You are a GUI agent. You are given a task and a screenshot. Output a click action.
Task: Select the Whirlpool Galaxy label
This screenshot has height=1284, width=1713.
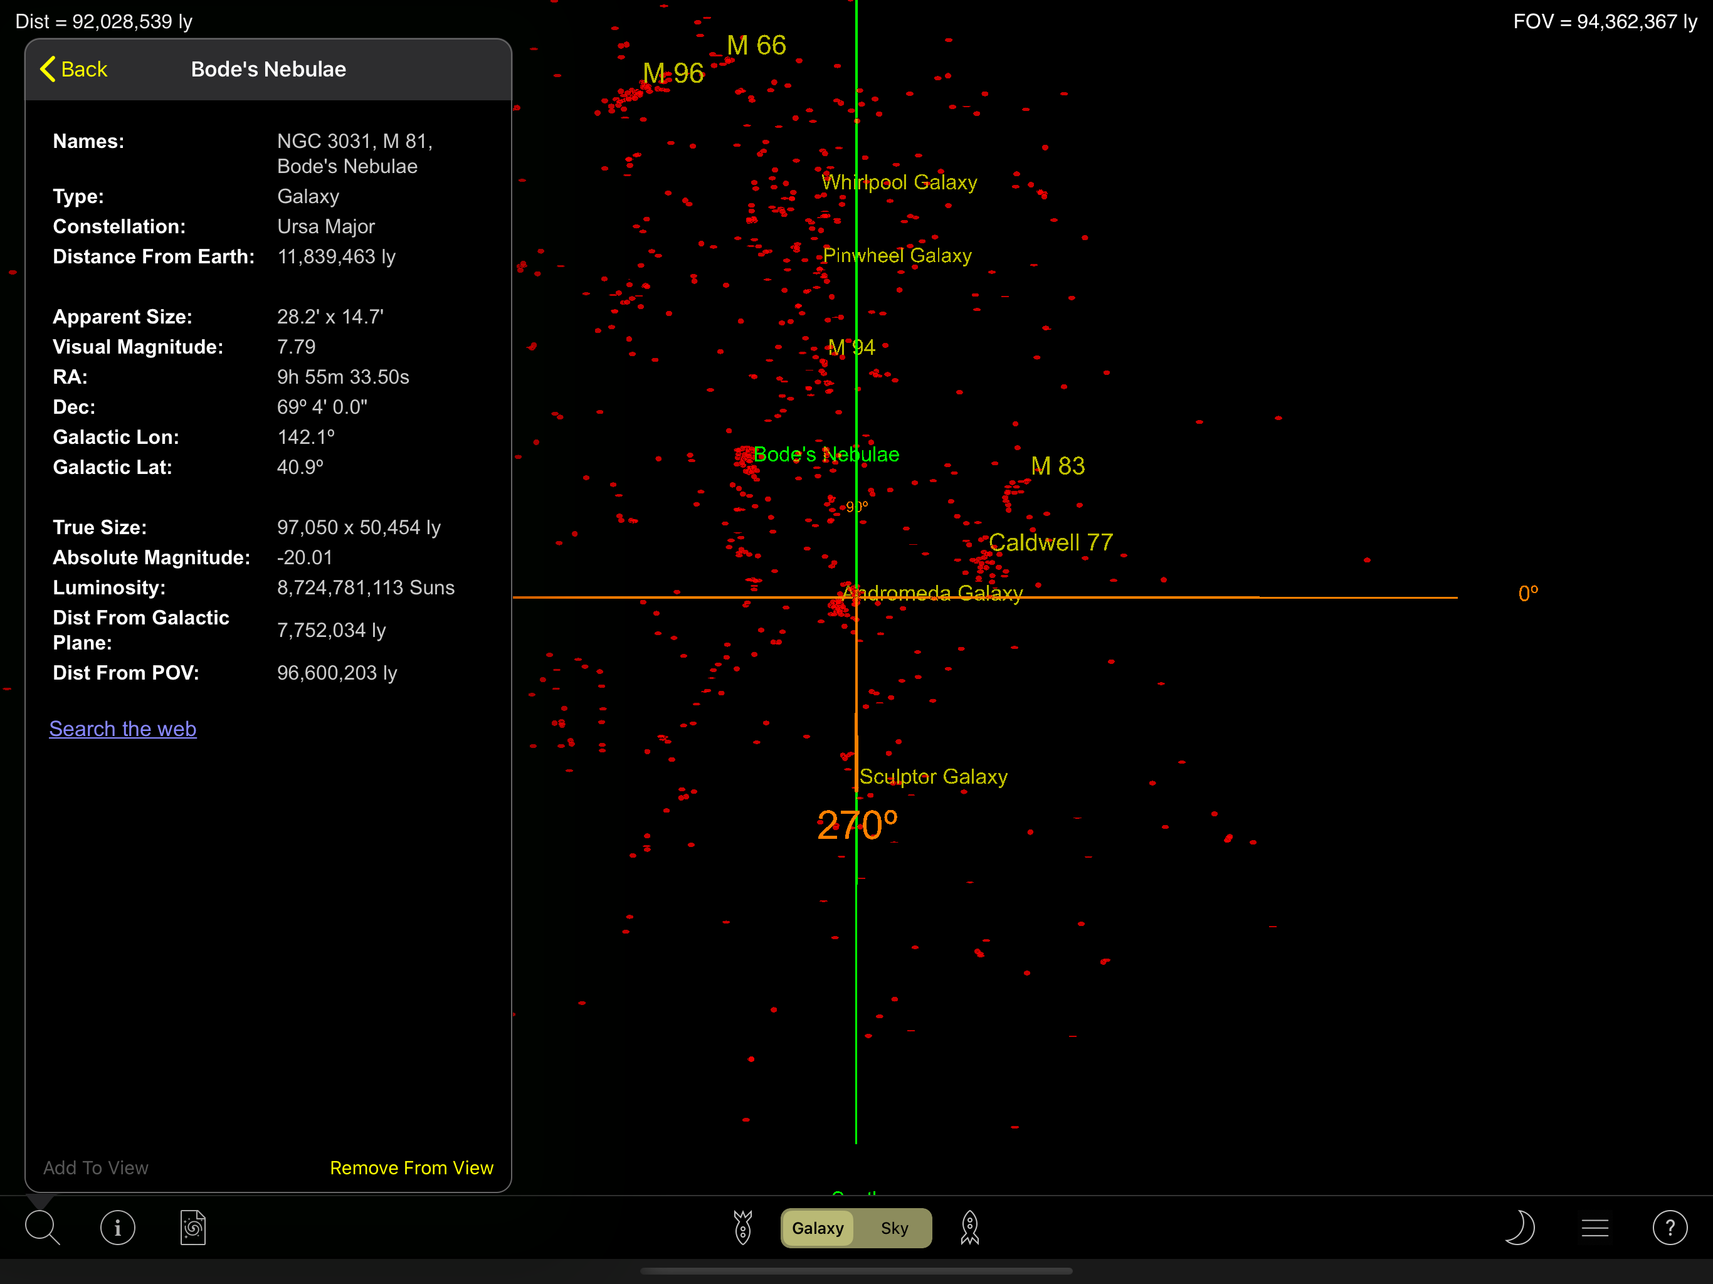click(x=899, y=182)
